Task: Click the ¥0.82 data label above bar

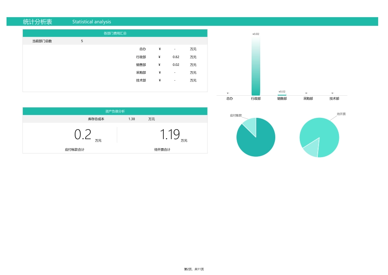Action: (x=256, y=34)
